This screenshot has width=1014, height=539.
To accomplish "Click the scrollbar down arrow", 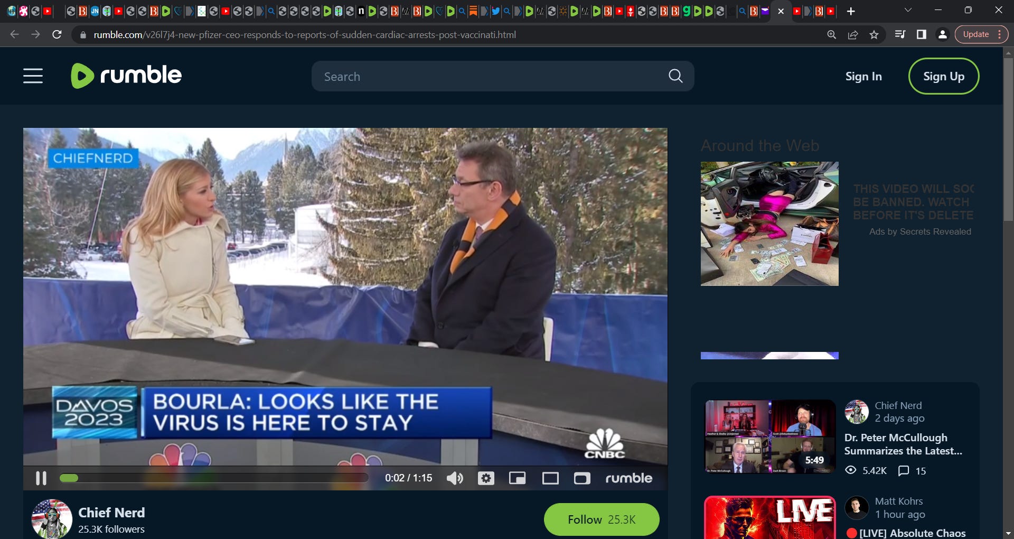I will [x=1008, y=534].
